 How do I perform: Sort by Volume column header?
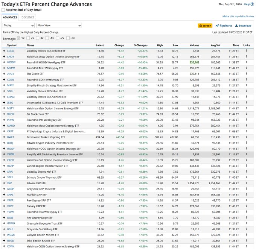pyautogui.click(x=194, y=46)
